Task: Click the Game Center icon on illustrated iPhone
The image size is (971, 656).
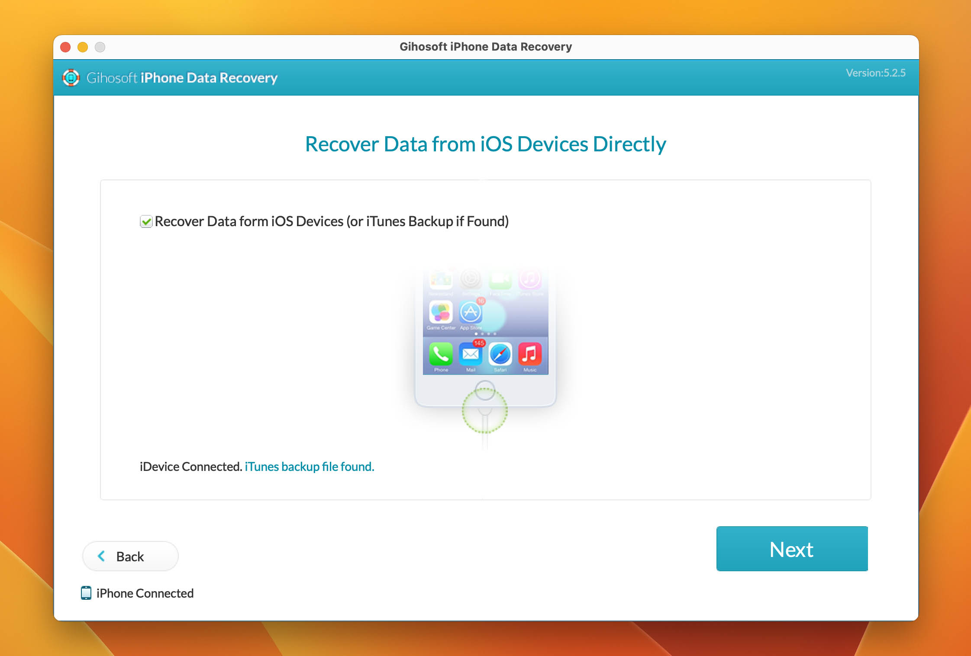Action: 441,312
